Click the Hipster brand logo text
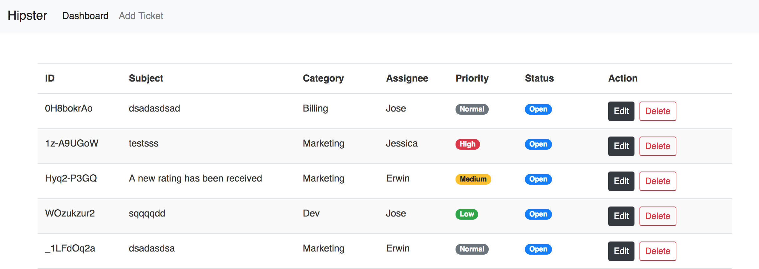The height and width of the screenshot is (269, 759). tap(28, 16)
